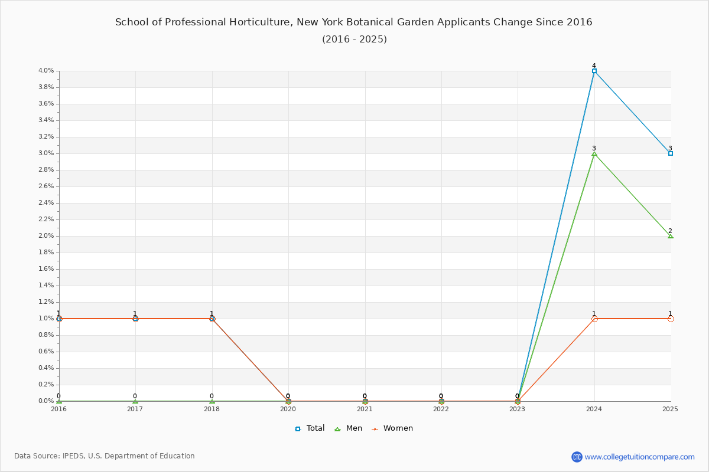Open www.collegetuitioncompare.com link
The width and height of the screenshot is (709, 472).
(640, 457)
